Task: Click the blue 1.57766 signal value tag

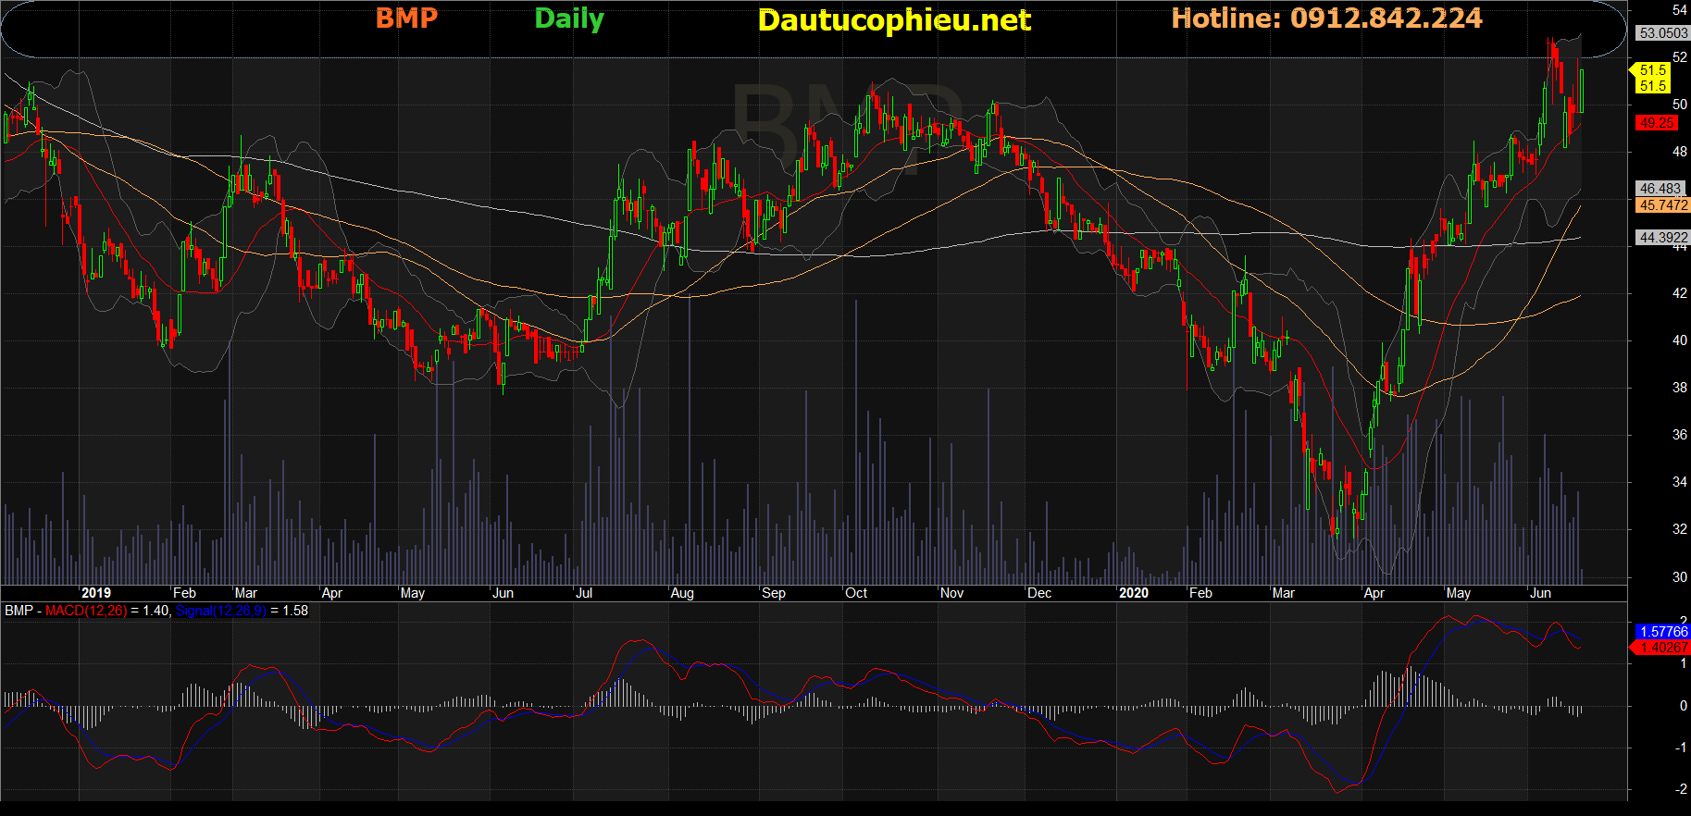Action: [x=1663, y=632]
